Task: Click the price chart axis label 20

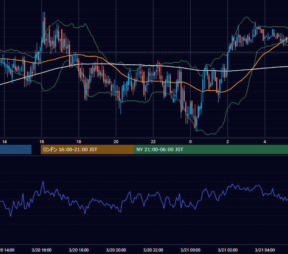Action: pyautogui.click(x=116, y=142)
